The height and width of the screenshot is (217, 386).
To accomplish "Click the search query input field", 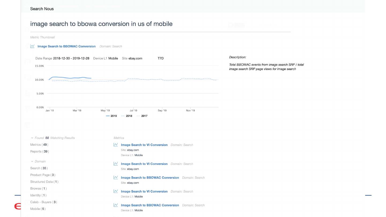I will pyautogui.click(x=160, y=24).
